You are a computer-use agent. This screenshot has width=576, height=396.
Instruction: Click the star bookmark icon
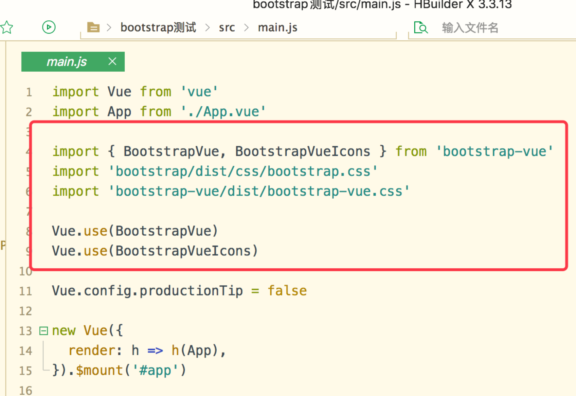coord(6,27)
